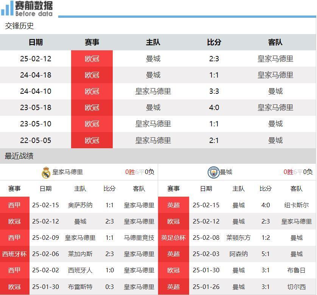The width and height of the screenshot is (317, 295).
Task: Select date 23-05-10 in head-to-head history
Action: point(36,124)
